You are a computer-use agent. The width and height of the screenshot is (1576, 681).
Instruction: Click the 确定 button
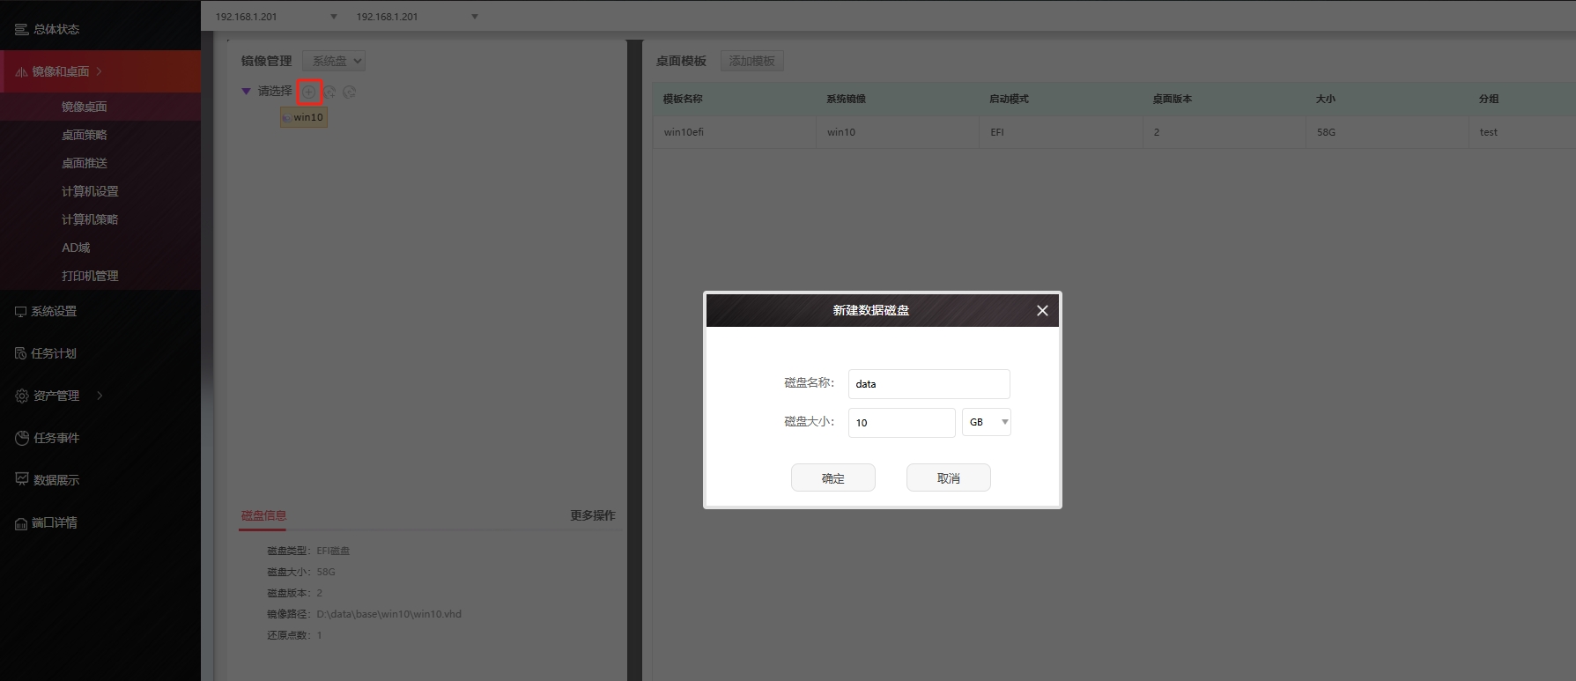(x=832, y=477)
